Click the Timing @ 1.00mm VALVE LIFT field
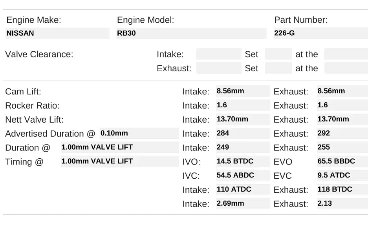 point(119,161)
